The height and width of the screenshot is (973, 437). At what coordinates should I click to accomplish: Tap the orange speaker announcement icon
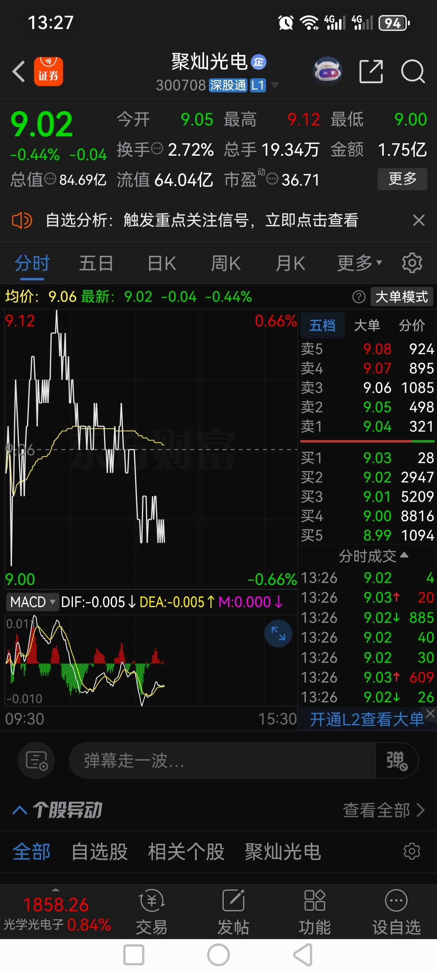click(x=22, y=221)
